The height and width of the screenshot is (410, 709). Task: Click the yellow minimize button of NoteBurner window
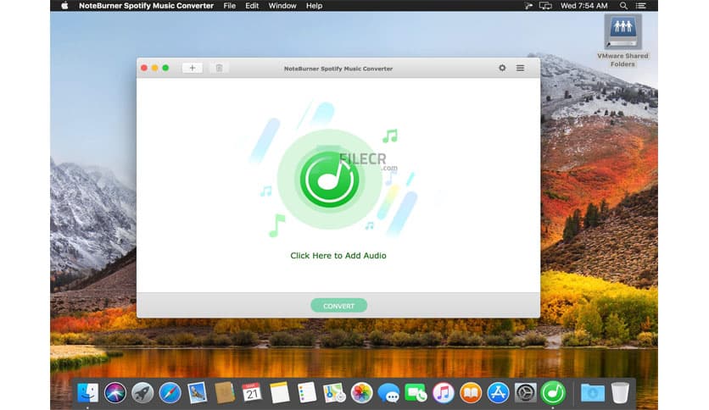[x=154, y=68]
